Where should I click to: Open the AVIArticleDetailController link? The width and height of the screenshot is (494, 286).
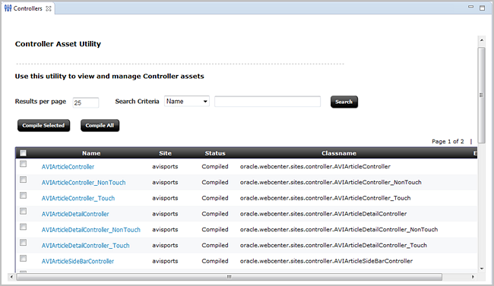point(75,214)
